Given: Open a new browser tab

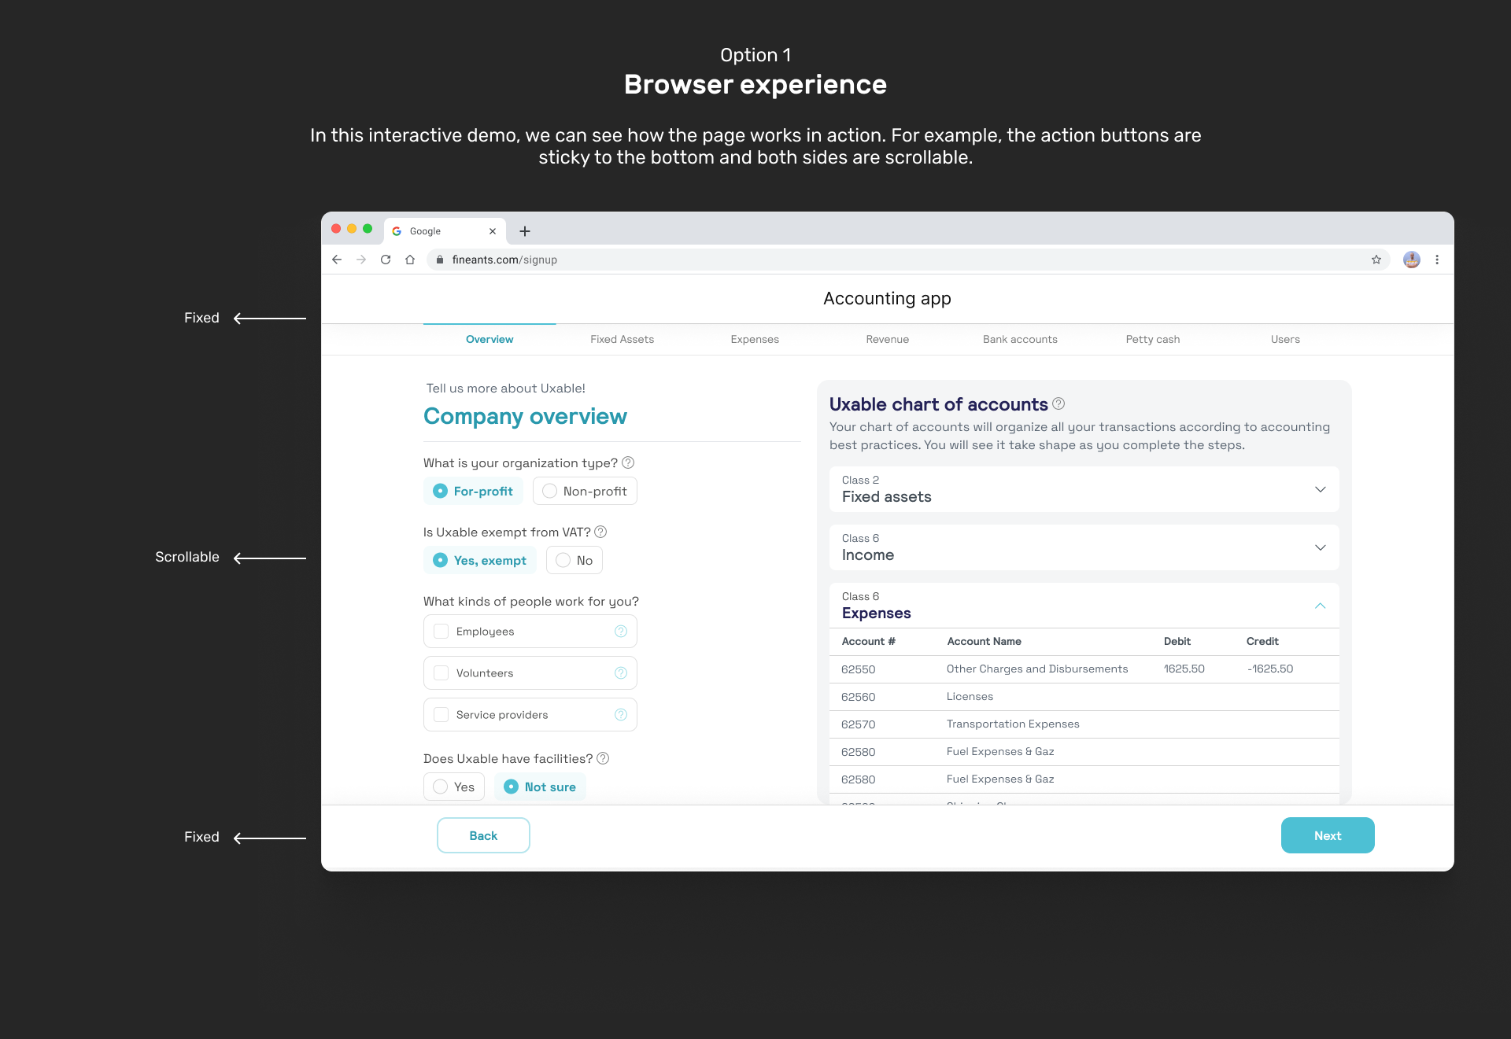Looking at the screenshot, I should pos(524,230).
